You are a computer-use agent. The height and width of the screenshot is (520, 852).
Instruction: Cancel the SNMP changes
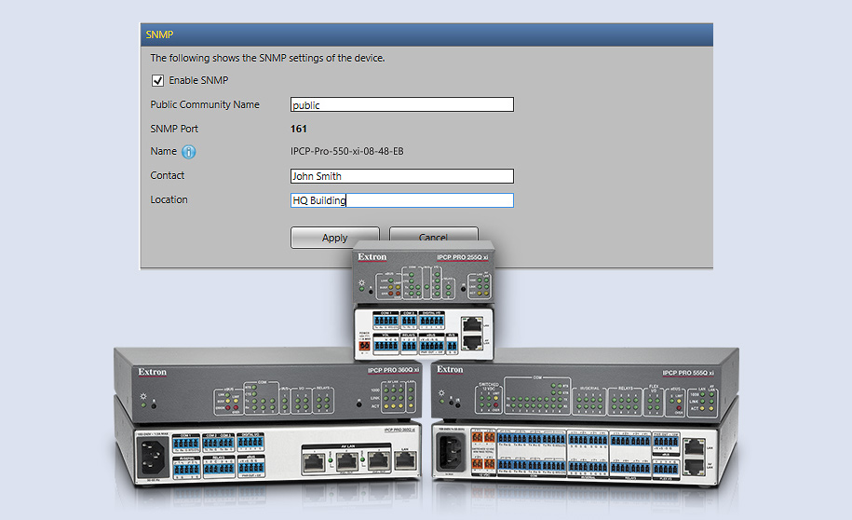434,234
